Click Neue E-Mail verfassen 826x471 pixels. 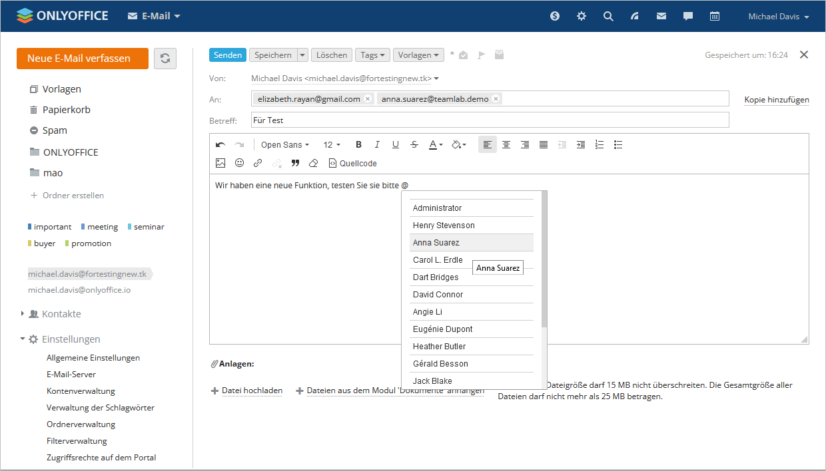[x=83, y=58]
